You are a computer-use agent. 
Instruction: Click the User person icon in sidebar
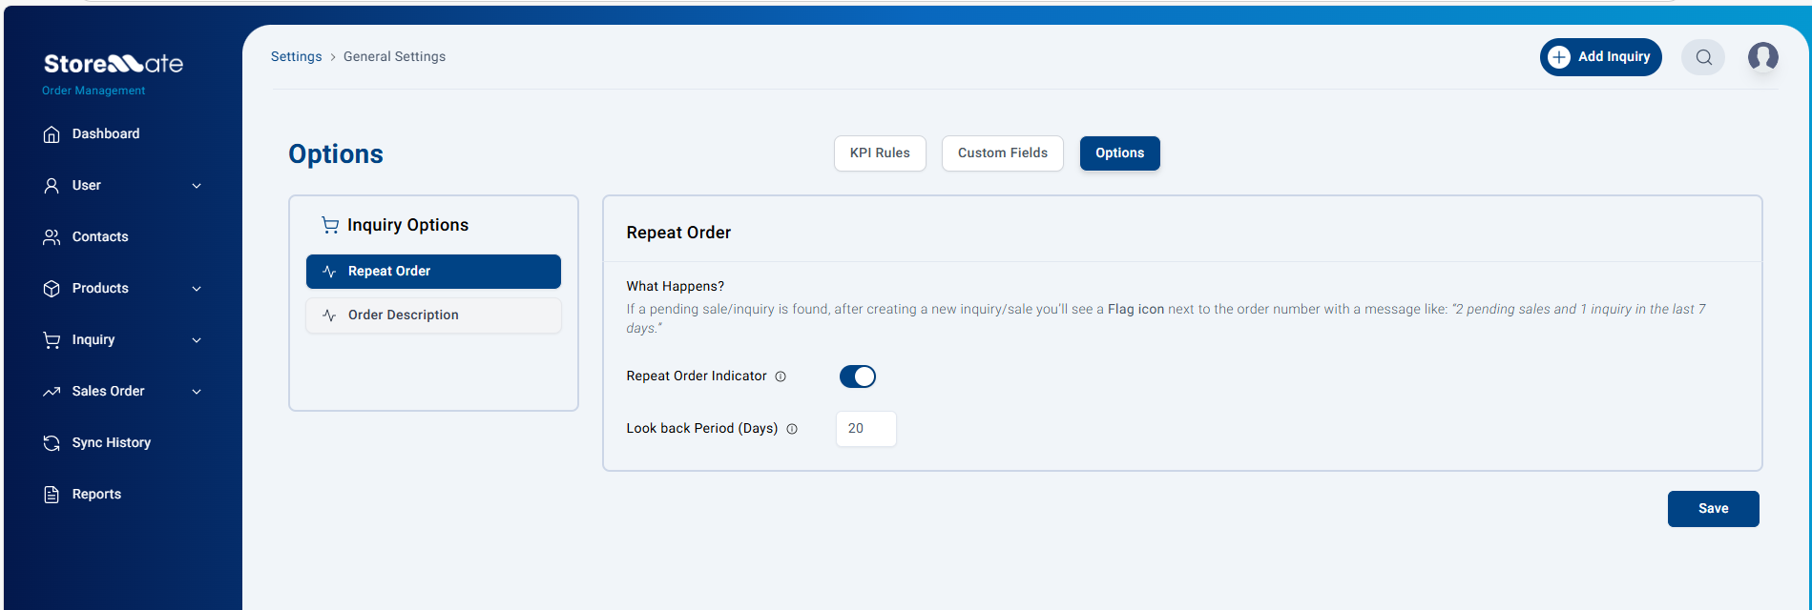52,186
